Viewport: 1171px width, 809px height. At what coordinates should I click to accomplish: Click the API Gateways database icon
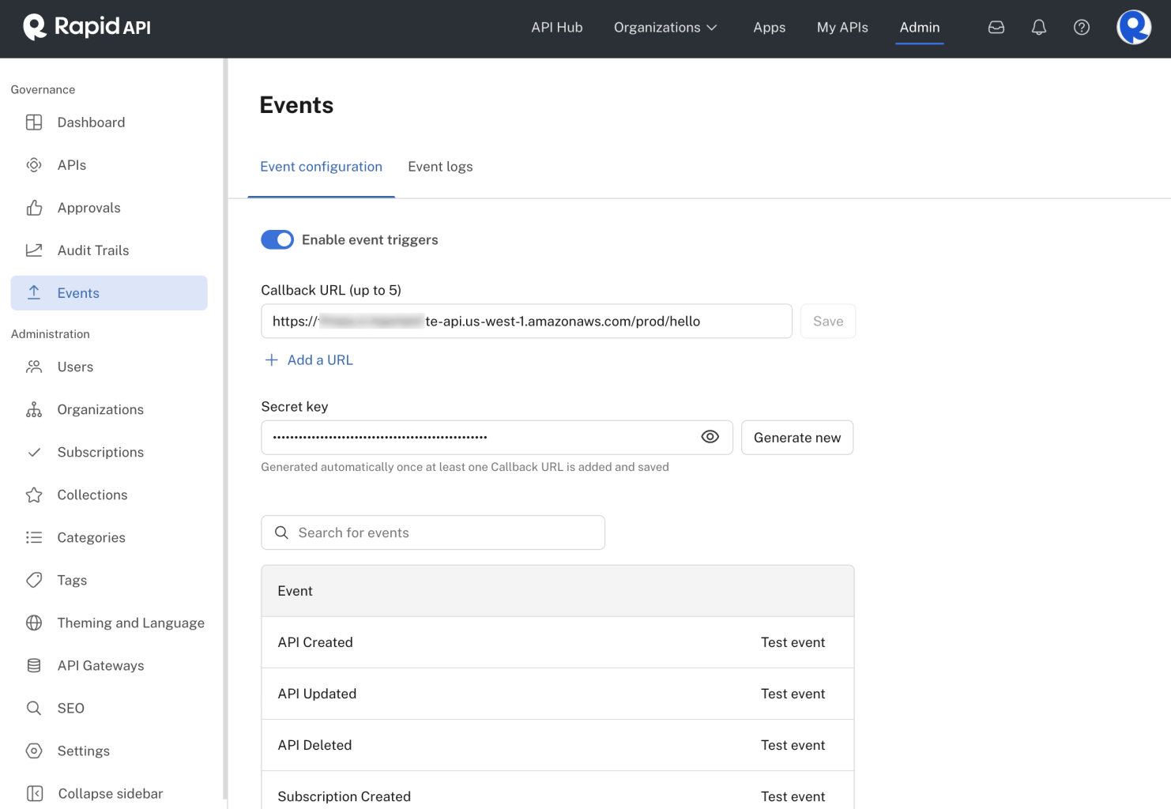tap(34, 665)
